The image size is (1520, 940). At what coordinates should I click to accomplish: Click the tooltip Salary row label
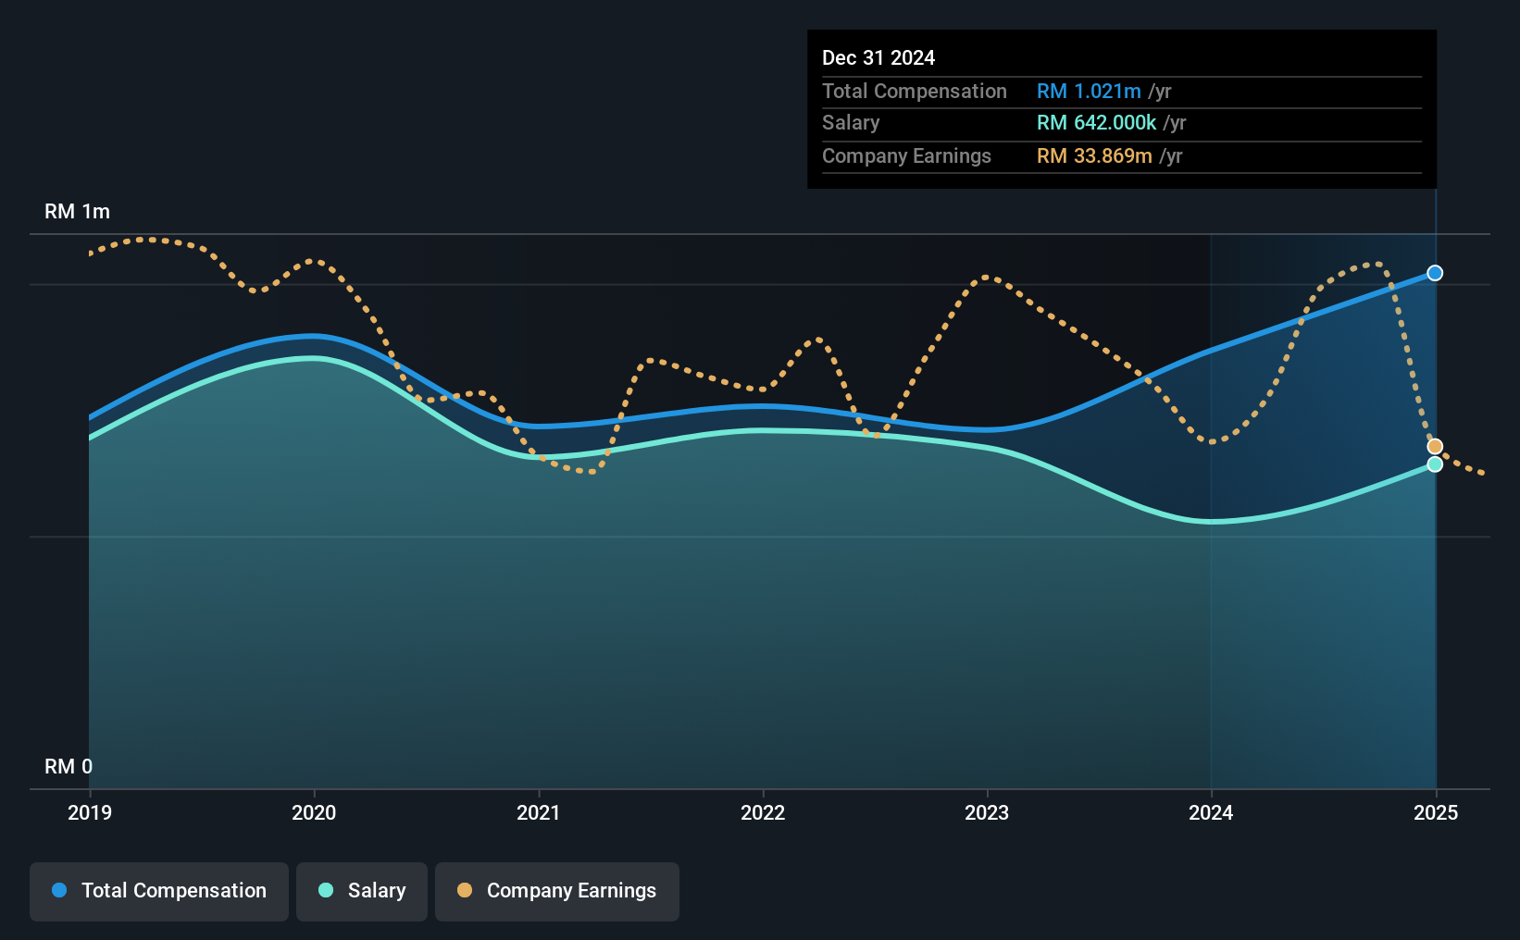(x=851, y=123)
